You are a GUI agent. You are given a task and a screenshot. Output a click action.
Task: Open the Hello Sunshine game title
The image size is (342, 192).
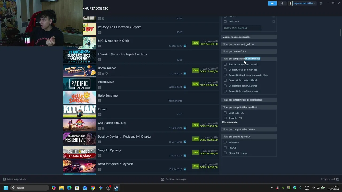108,95
